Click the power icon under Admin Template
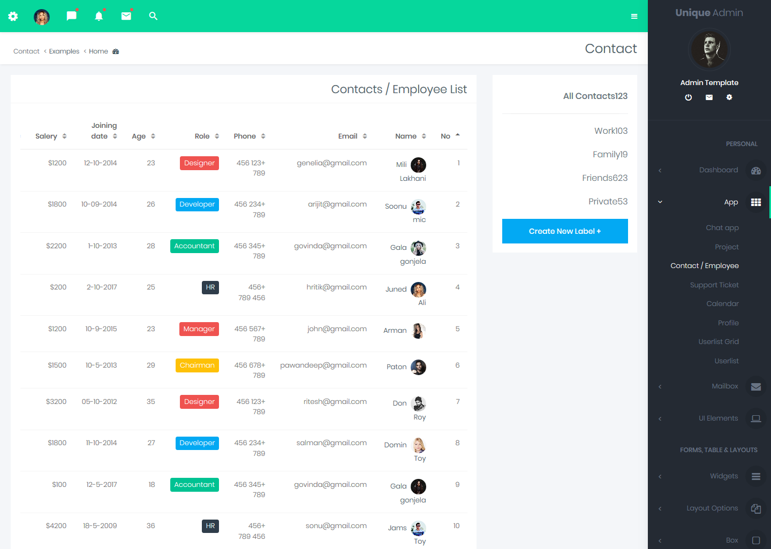This screenshot has height=549, width=771. coord(688,97)
